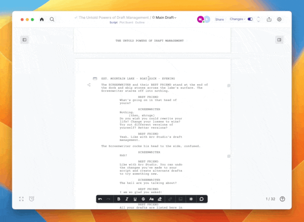Expand the Changes dropdown menu
The width and height of the screenshot is (304, 222).
click(x=237, y=19)
